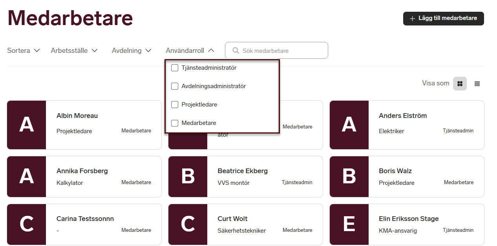497x246 pixels.
Task: Open the Sortera dropdown
Action: [24, 51]
